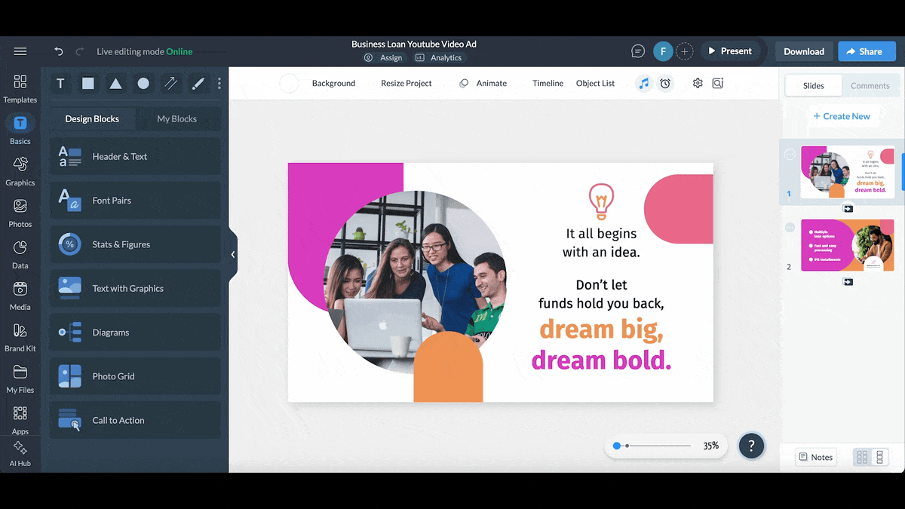
Task: Select the triangle shape tool
Action: point(115,84)
